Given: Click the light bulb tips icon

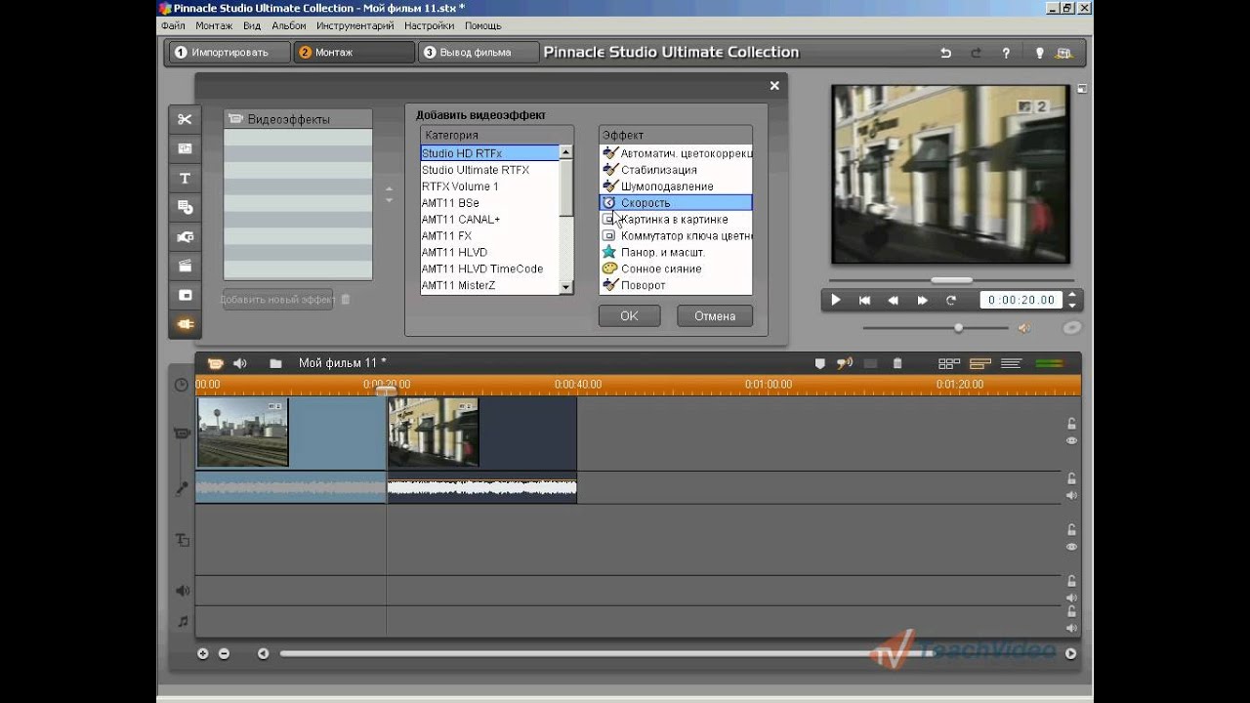Looking at the screenshot, I should (x=1039, y=53).
